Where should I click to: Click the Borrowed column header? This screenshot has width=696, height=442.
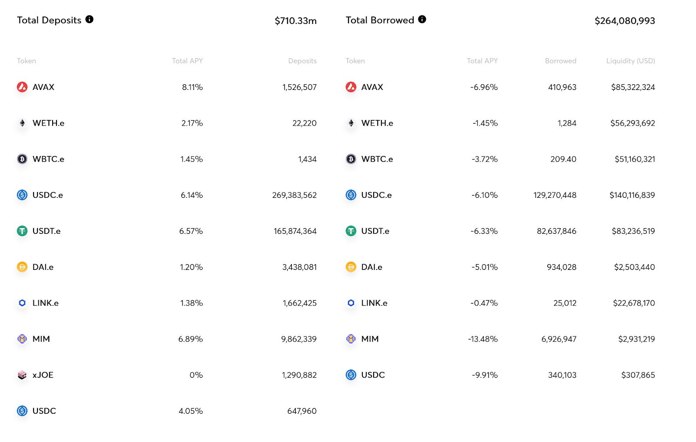click(561, 61)
